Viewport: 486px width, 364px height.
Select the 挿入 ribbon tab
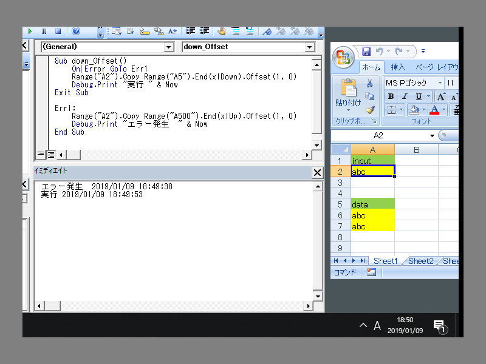pyautogui.click(x=398, y=67)
